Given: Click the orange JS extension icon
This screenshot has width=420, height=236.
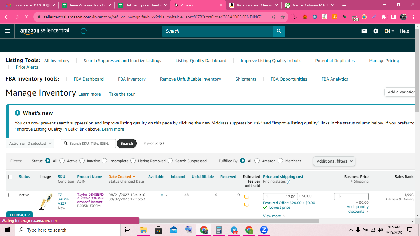Looking at the screenshot, I should 335,17.
